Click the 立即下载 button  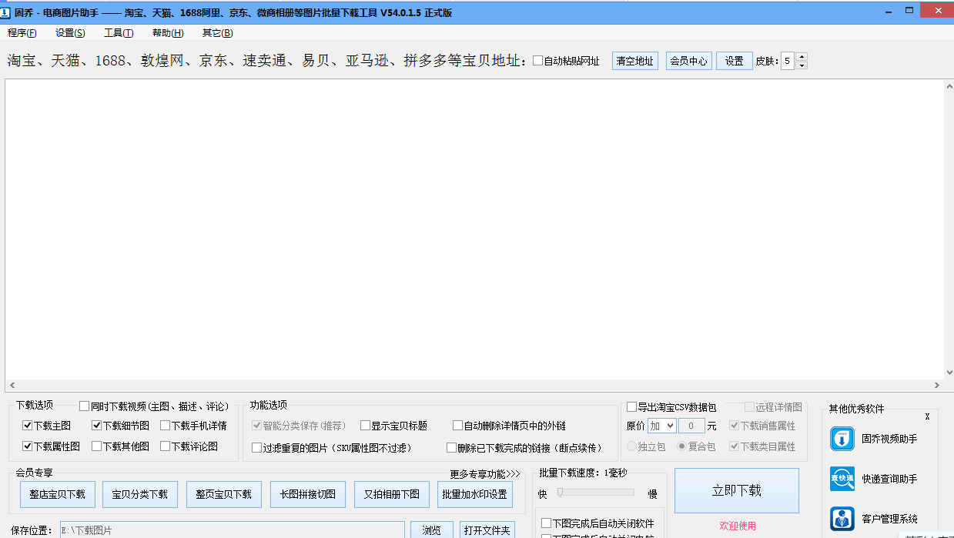[736, 491]
